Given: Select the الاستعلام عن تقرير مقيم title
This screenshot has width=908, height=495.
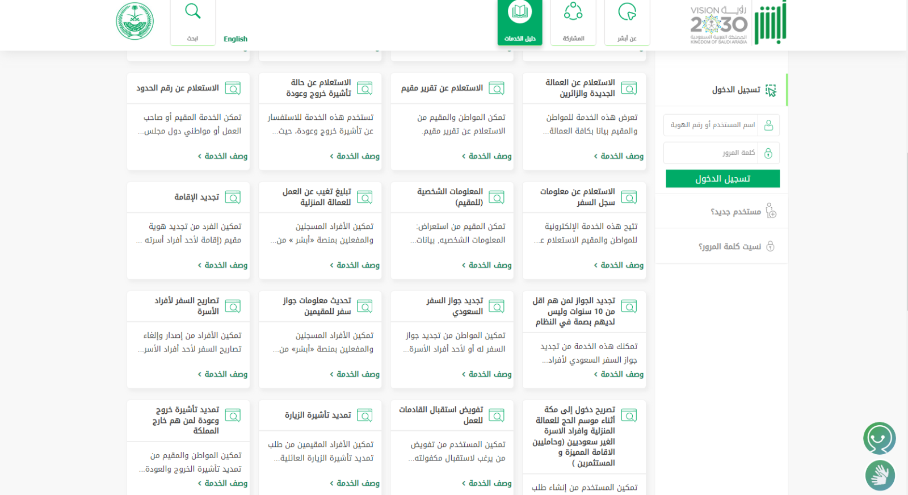Looking at the screenshot, I should click(442, 88).
